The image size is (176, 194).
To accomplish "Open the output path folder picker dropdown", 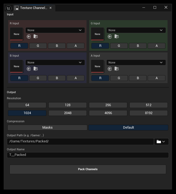I will (161, 142).
